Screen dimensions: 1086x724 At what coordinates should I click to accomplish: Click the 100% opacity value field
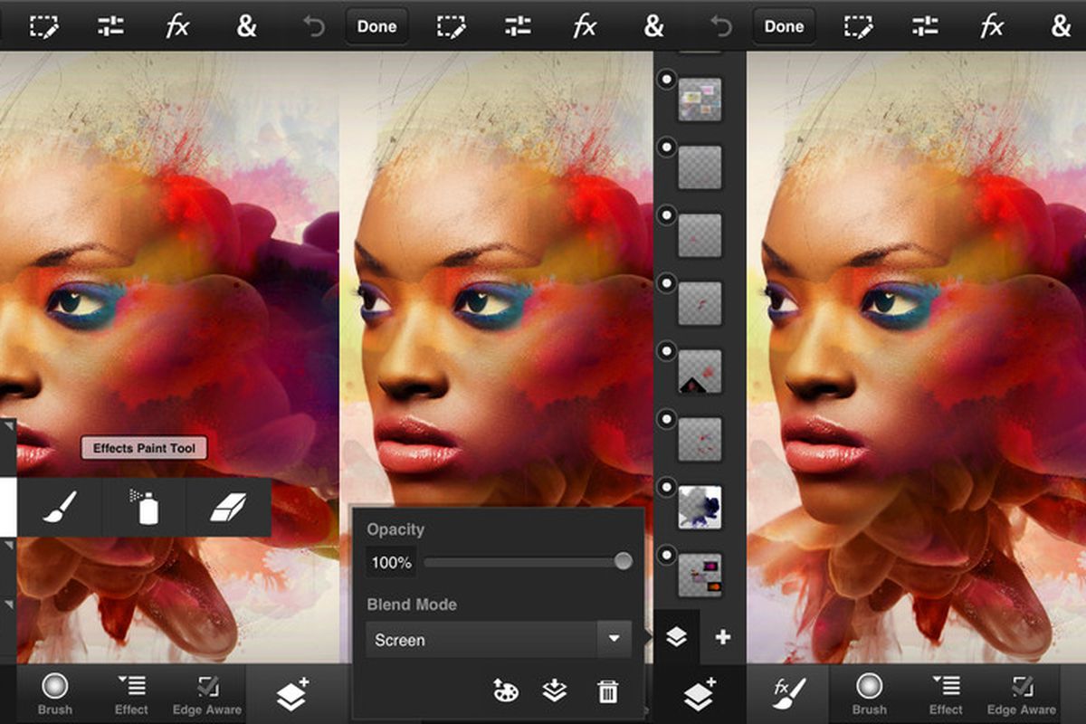(391, 562)
